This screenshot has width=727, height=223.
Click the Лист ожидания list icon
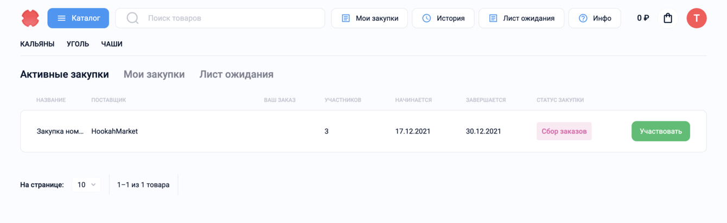point(493,18)
